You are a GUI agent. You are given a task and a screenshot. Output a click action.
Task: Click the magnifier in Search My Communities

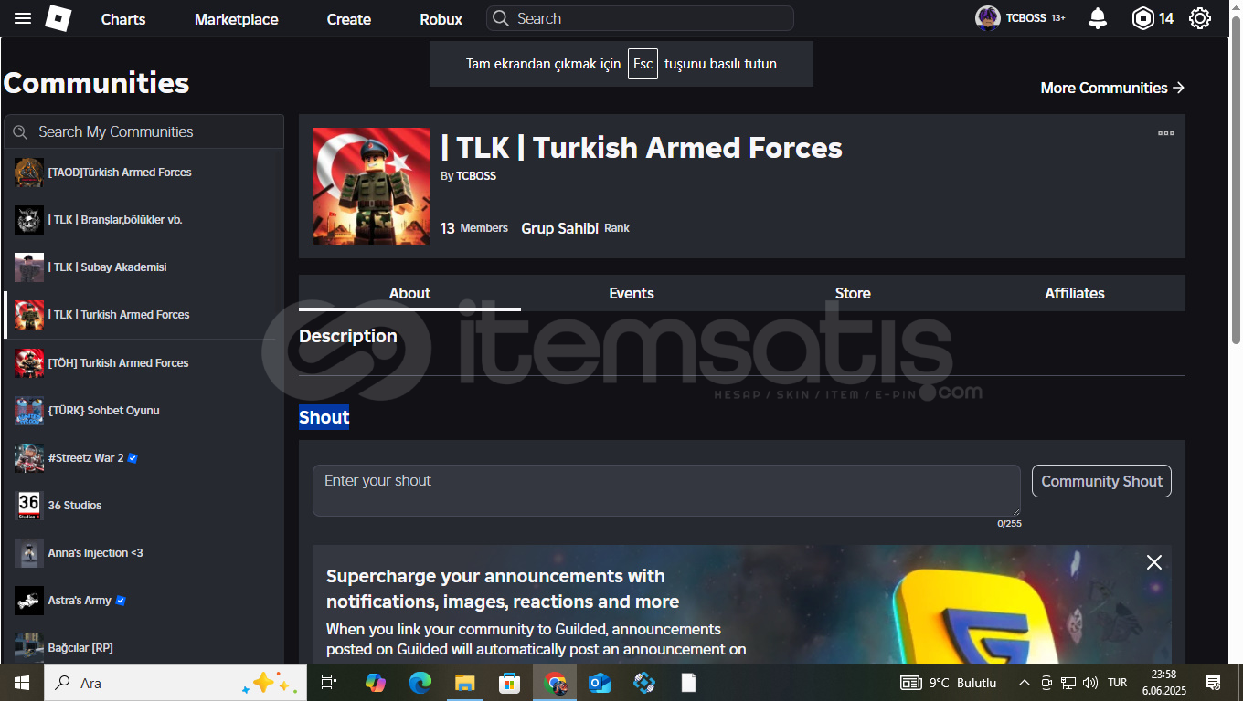pyautogui.click(x=20, y=132)
